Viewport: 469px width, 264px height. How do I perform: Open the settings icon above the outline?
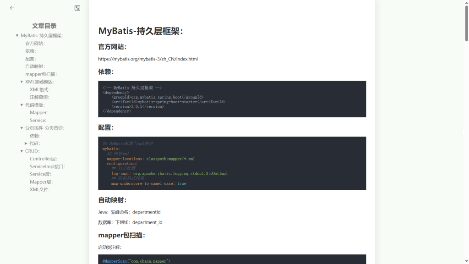[77, 8]
